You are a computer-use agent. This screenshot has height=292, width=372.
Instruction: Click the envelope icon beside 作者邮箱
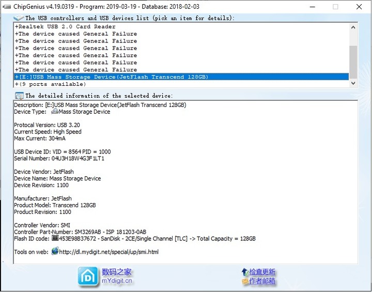pos(244,282)
